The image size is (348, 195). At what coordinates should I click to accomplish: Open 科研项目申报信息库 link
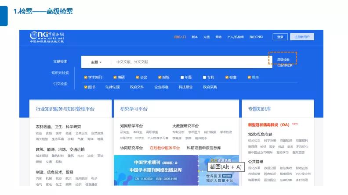(204, 148)
